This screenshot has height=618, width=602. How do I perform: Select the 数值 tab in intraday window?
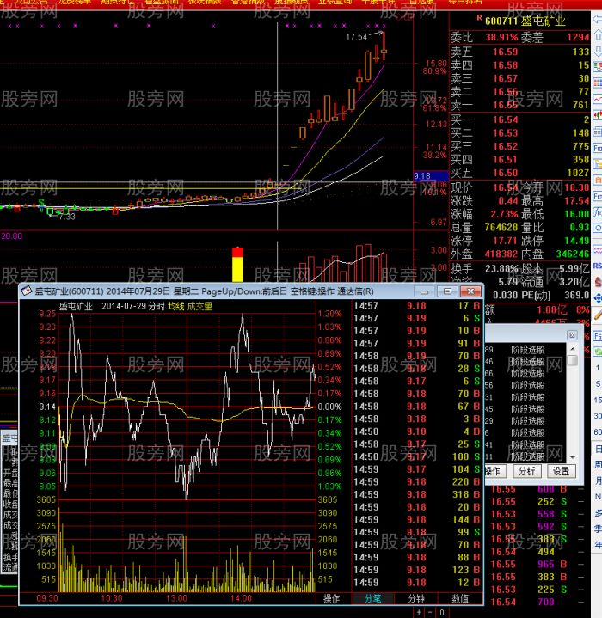point(460,598)
